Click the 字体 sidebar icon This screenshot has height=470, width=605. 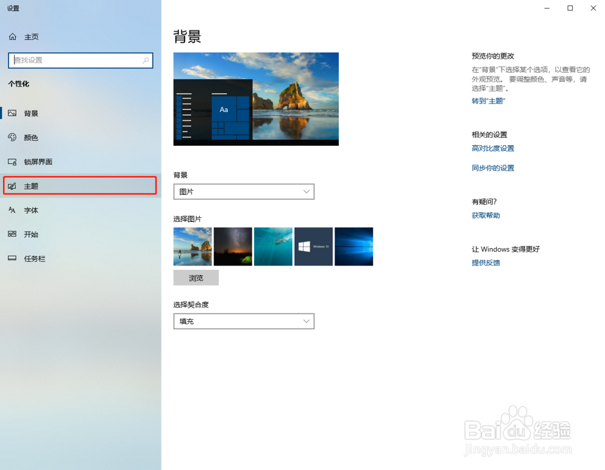(13, 210)
